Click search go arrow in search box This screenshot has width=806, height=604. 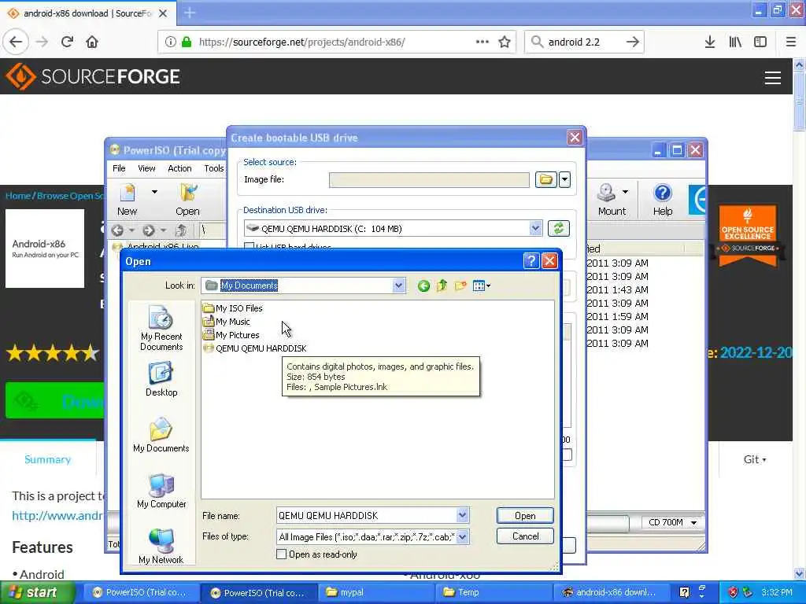(633, 42)
